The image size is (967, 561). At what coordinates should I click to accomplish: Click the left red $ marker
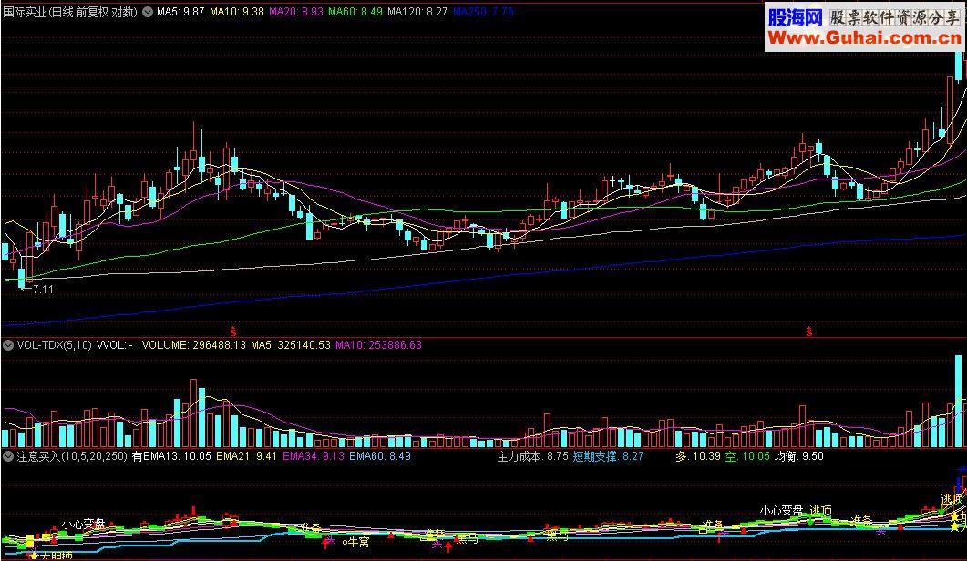(232, 331)
